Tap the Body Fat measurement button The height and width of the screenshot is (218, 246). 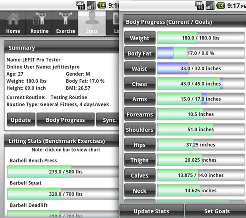point(140,53)
